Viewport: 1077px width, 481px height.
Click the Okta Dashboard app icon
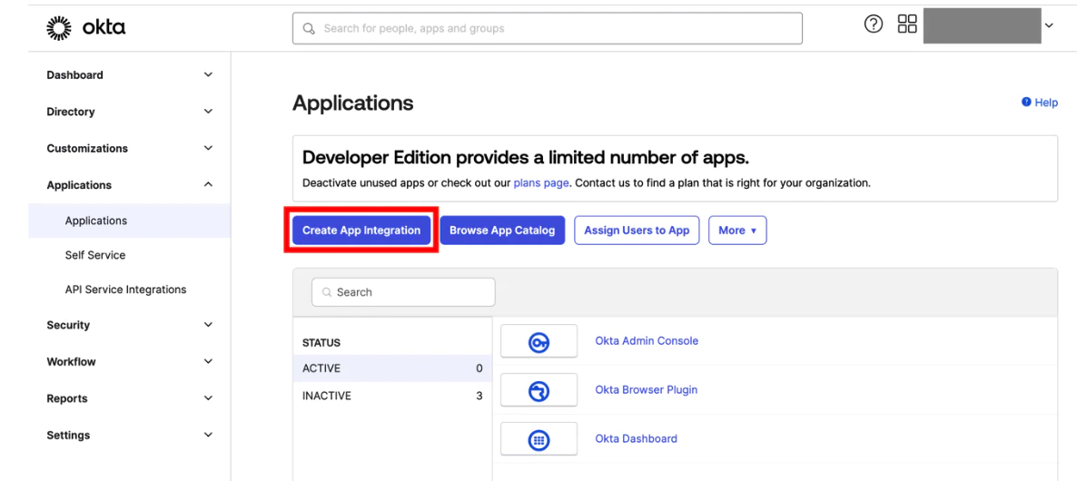pos(538,439)
